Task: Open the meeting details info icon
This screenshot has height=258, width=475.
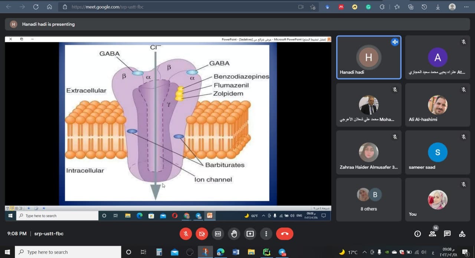Action: coord(417,233)
